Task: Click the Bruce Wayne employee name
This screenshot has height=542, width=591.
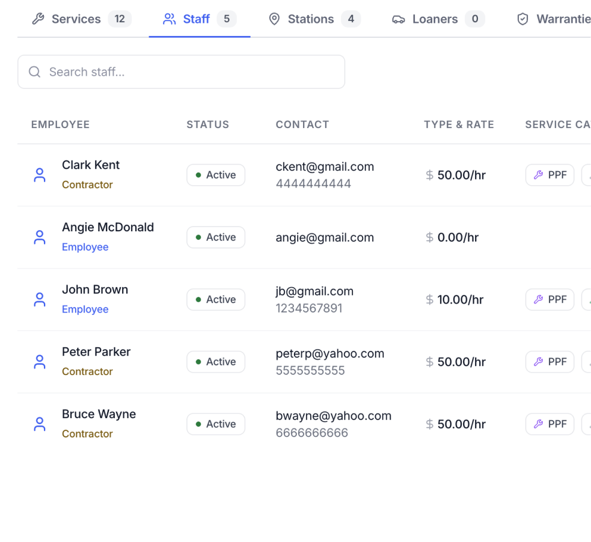Action: pyautogui.click(x=99, y=414)
